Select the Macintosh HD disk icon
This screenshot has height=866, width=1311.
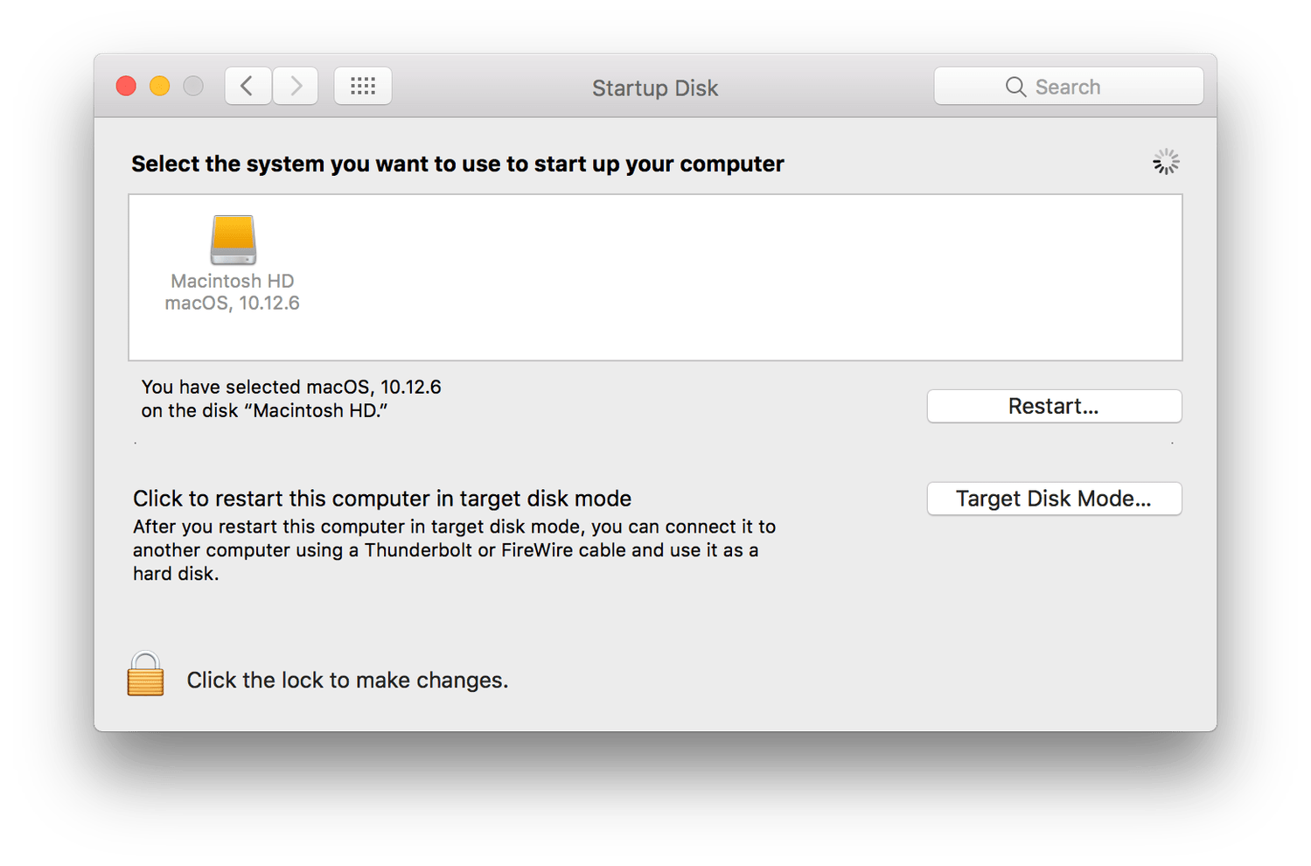pos(233,240)
